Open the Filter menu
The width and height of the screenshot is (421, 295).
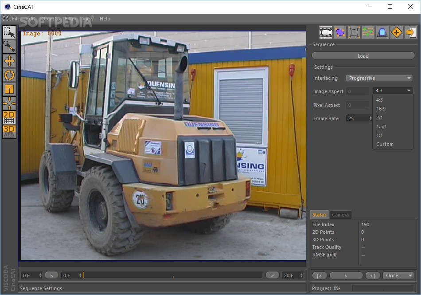tap(70, 19)
